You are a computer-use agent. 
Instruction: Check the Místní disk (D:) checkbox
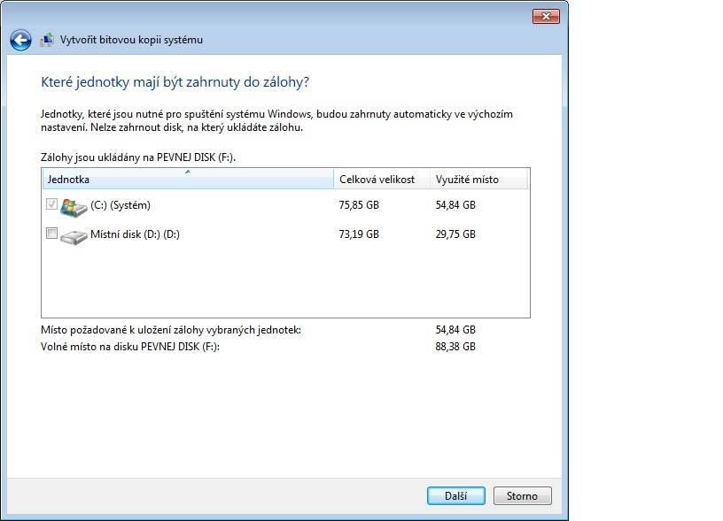tap(51, 233)
